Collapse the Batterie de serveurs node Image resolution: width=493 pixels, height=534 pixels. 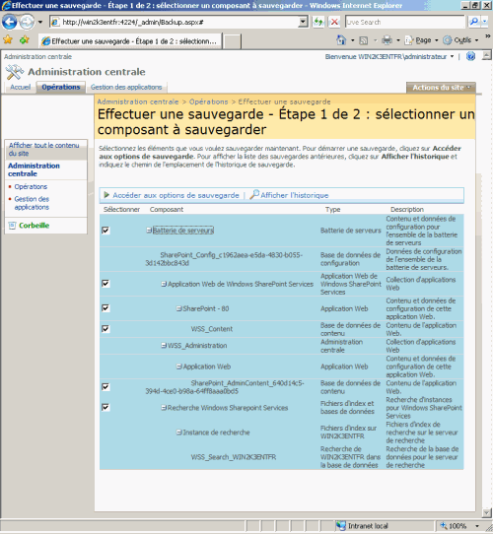(149, 231)
